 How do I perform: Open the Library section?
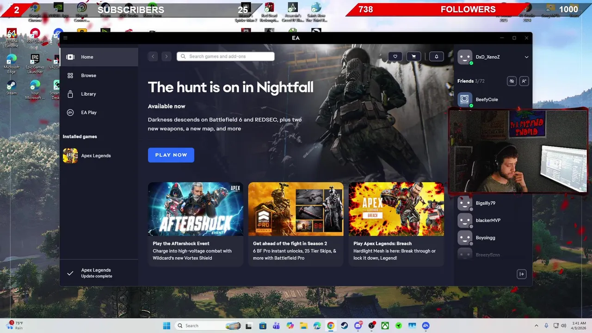click(x=99, y=94)
